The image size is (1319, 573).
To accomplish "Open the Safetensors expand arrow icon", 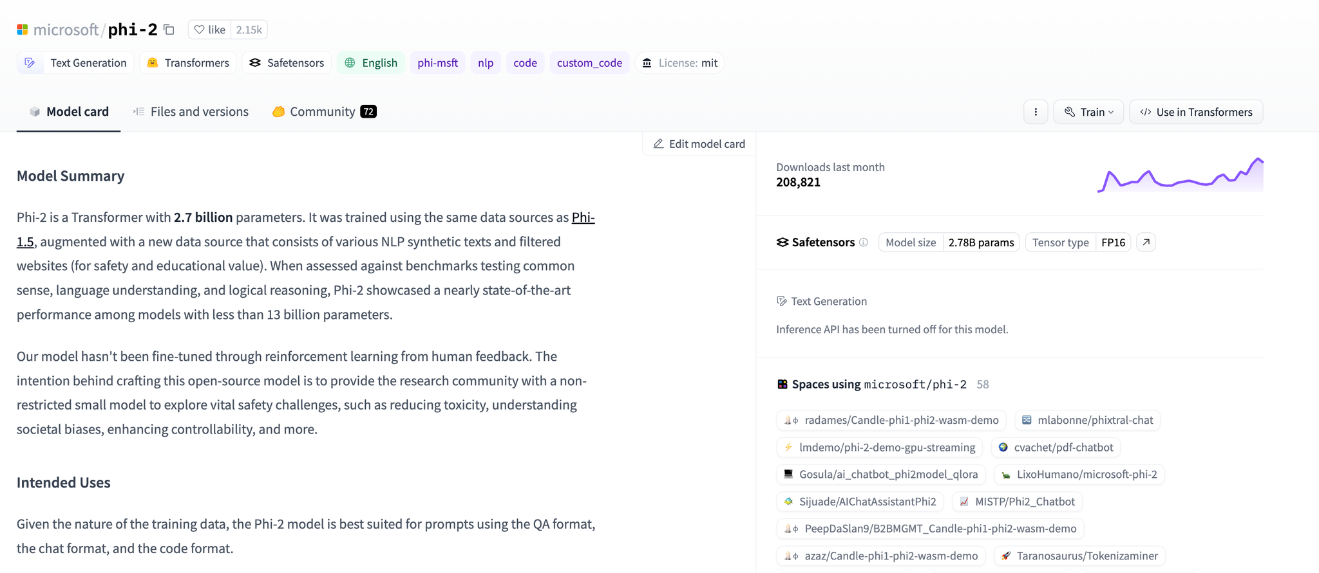I will coord(1146,242).
